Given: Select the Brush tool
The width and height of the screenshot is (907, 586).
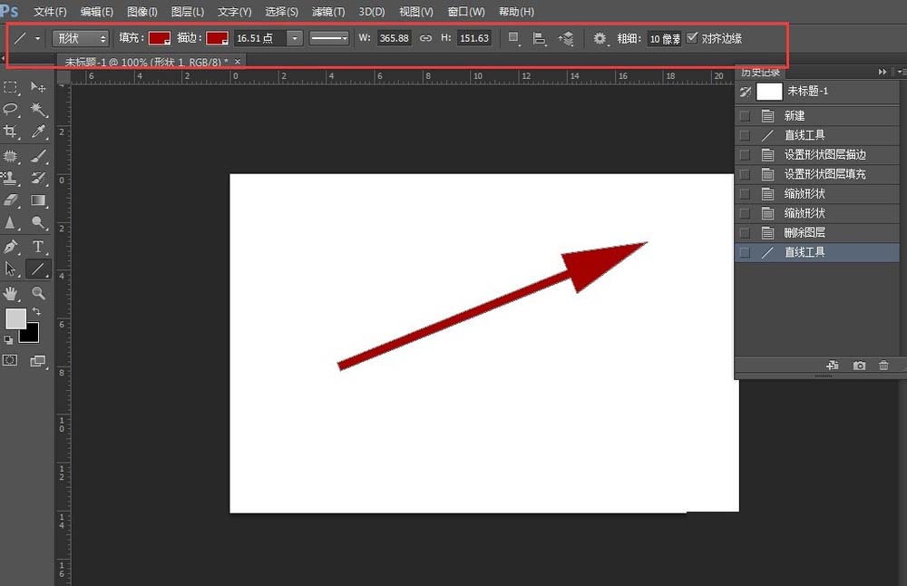Looking at the screenshot, I should [x=37, y=156].
